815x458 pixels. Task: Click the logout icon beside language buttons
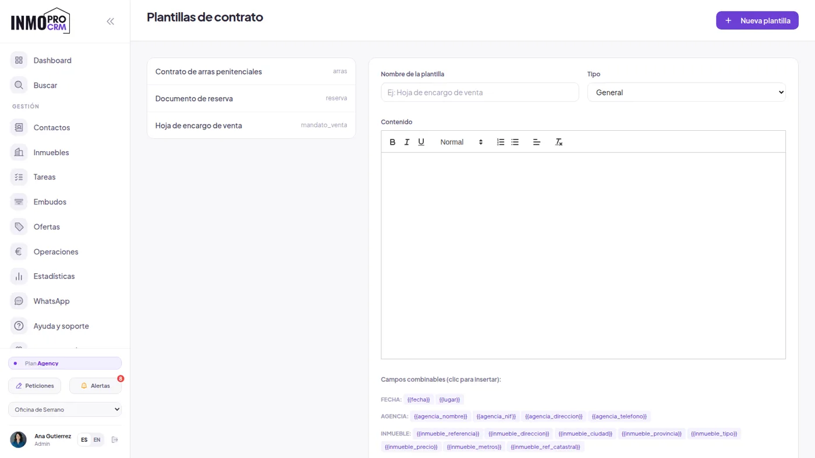click(x=115, y=439)
